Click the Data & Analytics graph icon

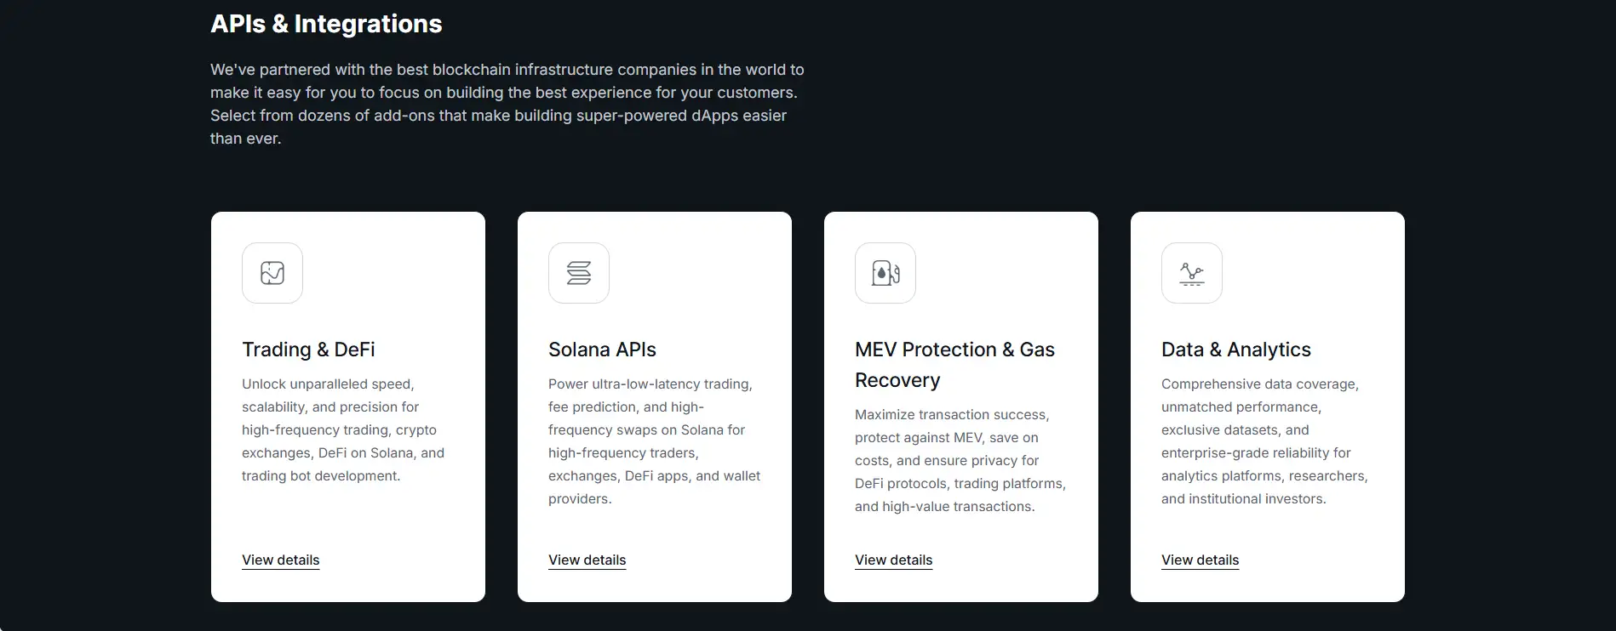(1192, 273)
